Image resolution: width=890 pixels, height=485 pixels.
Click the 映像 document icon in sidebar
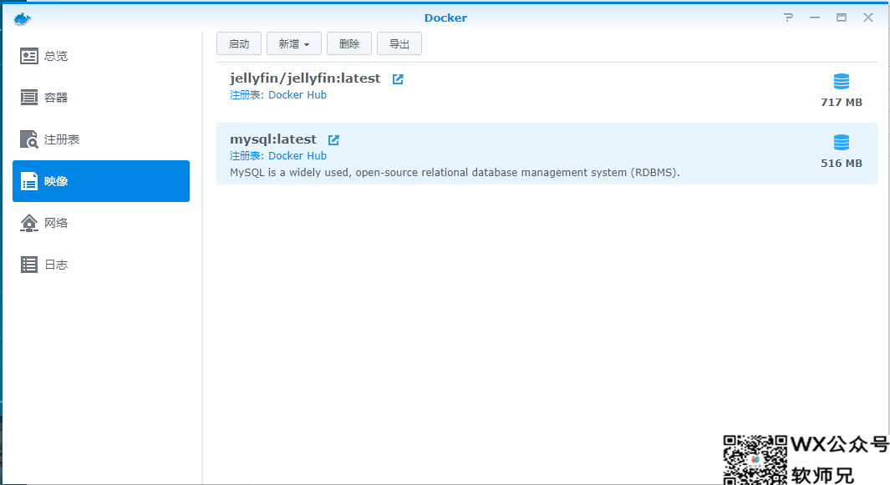pos(29,181)
